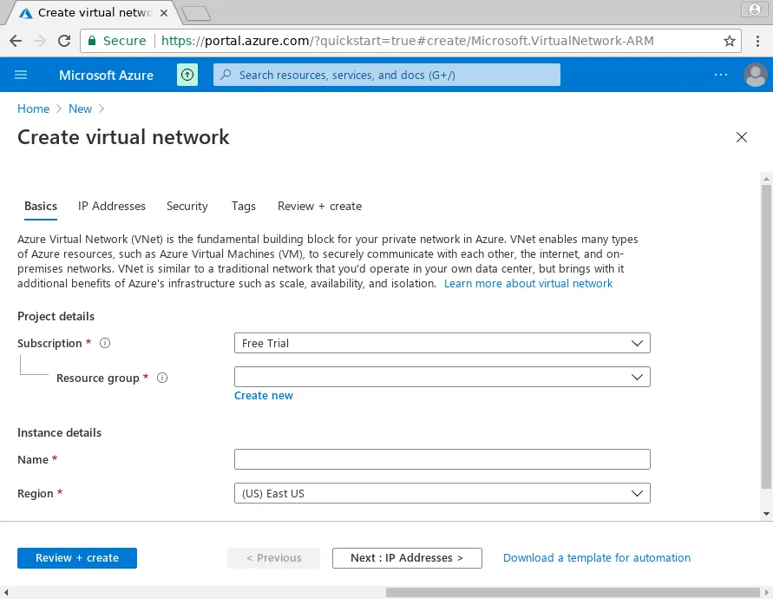Screen dimensions: 773x599
Task: Click Next : IP Addresses button
Action: 407,558
